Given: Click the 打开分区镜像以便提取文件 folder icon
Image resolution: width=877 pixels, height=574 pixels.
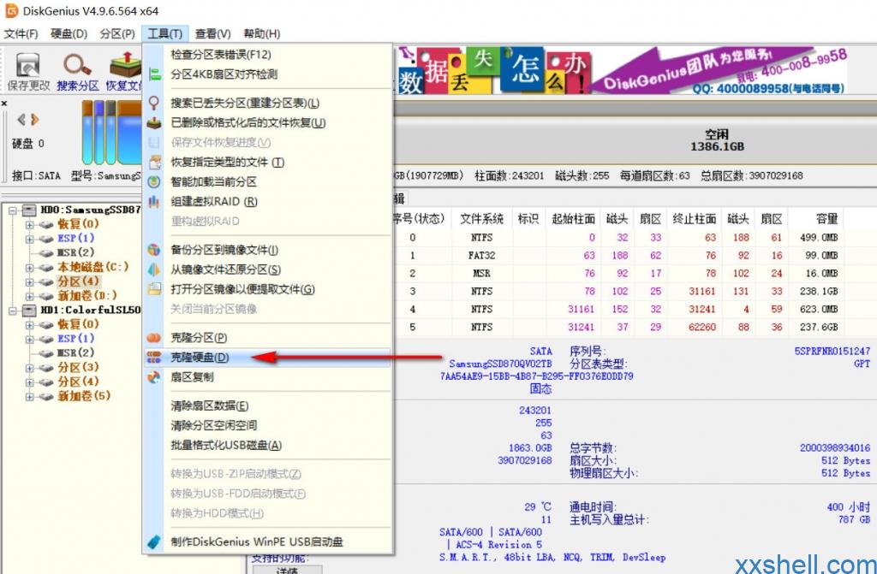Looking at the screenshot, I should point(154,289).
